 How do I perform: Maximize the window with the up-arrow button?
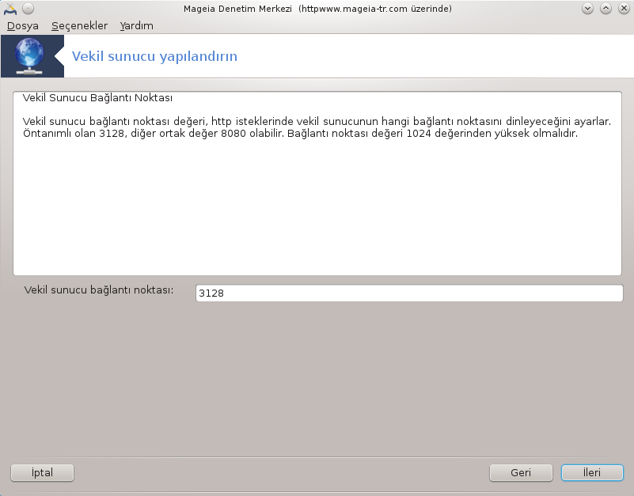pos(606,9)
